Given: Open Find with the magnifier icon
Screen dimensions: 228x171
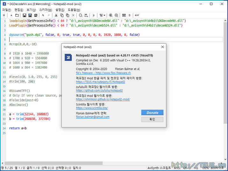Looking at the screenshot, I should pos(81,15).
